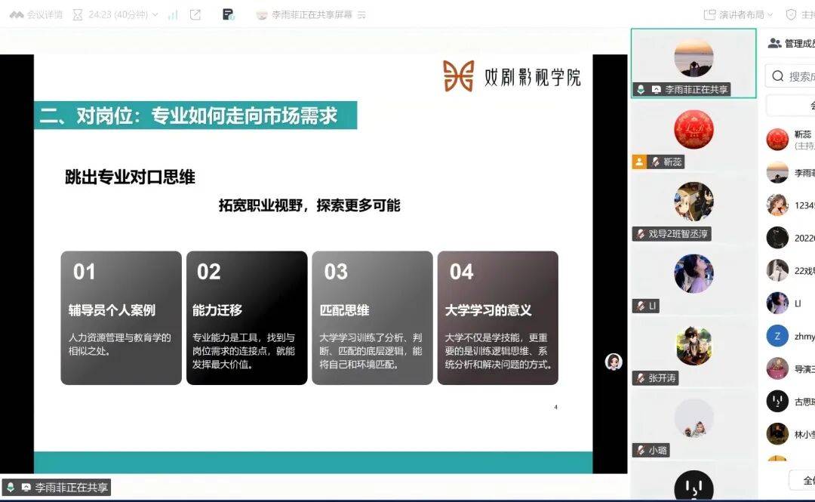This screenshot has height=502, width=815.
Task: Click the Tencent Meeting logo icon
Action: (16, 14)
